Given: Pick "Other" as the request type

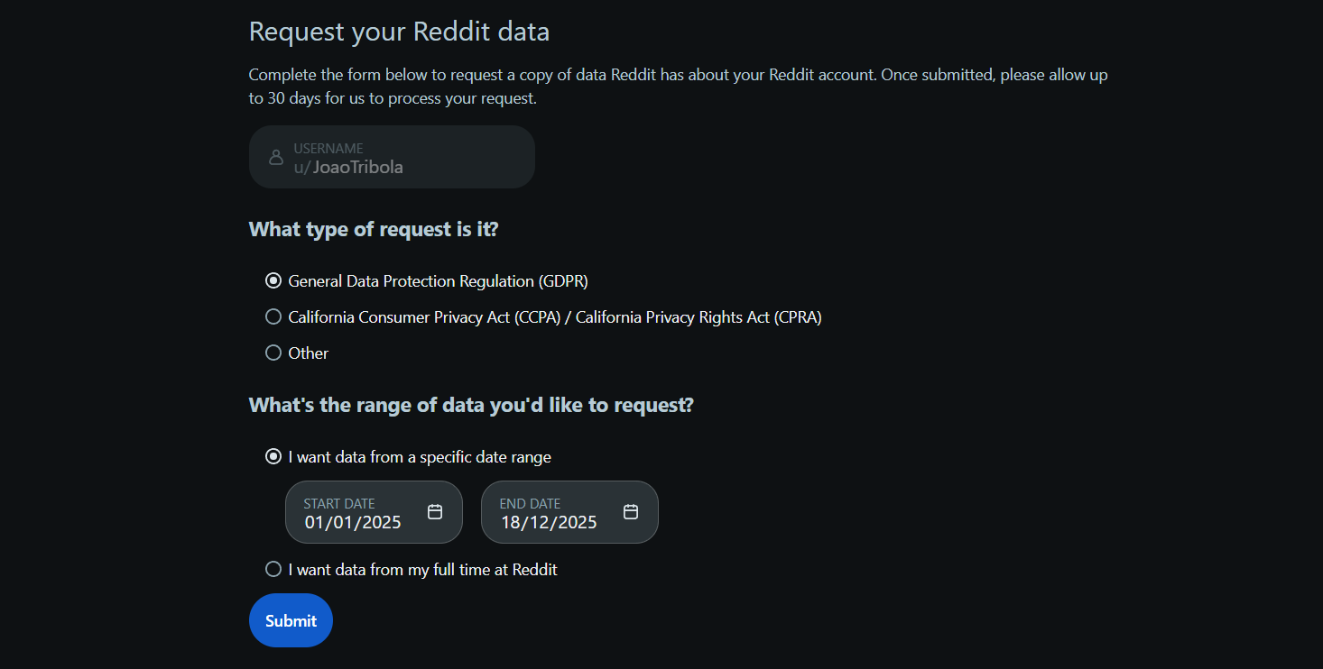Looking at the screenshot, I should point(273,353).
